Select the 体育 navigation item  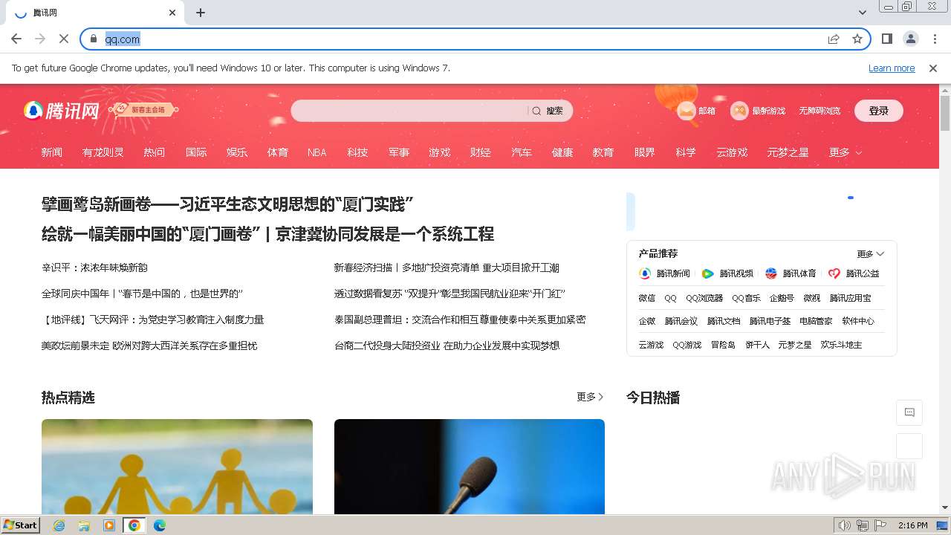pos(278,152)
